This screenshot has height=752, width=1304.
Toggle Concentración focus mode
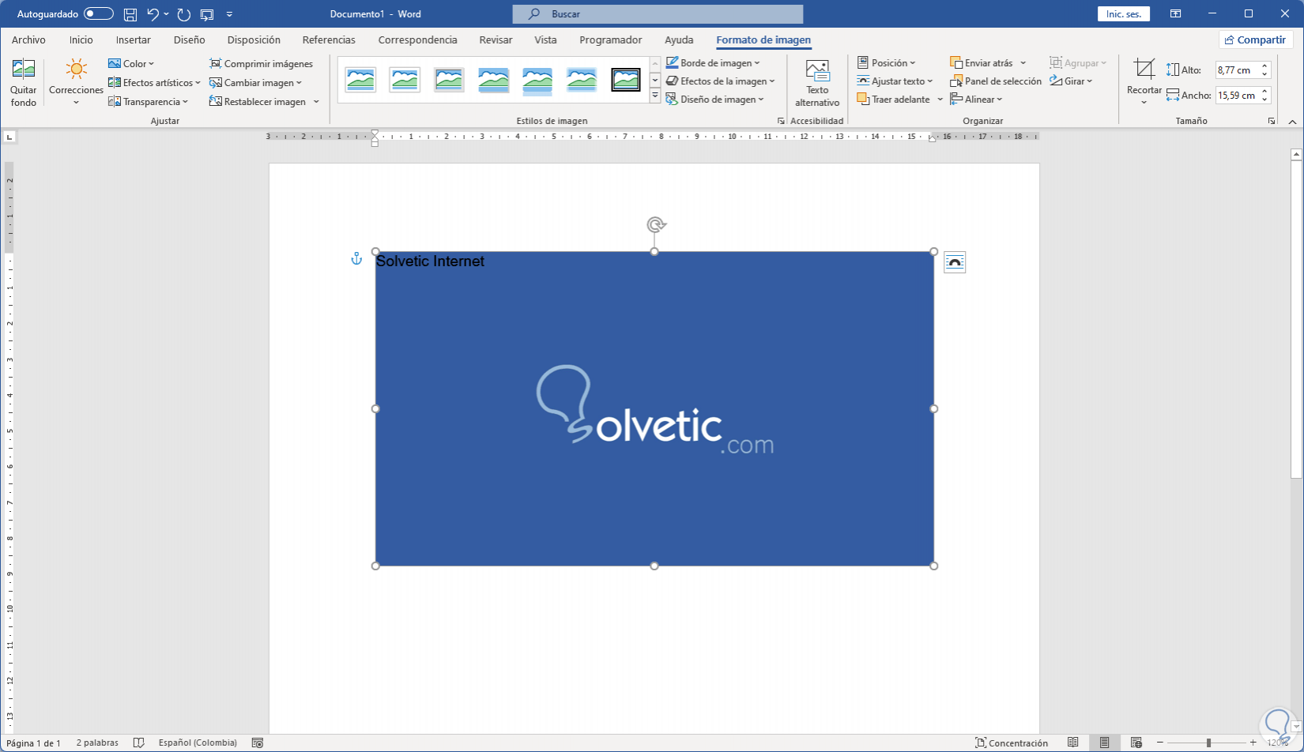(x=1012, y=743)
